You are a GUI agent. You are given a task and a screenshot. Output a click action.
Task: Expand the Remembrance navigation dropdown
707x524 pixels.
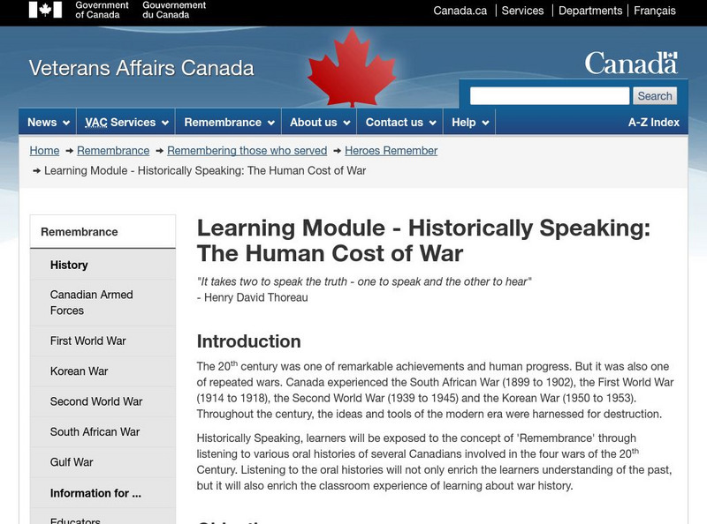click(x=229, y=123)
